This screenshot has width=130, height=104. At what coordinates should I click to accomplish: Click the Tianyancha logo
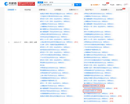tap(10, 4)
